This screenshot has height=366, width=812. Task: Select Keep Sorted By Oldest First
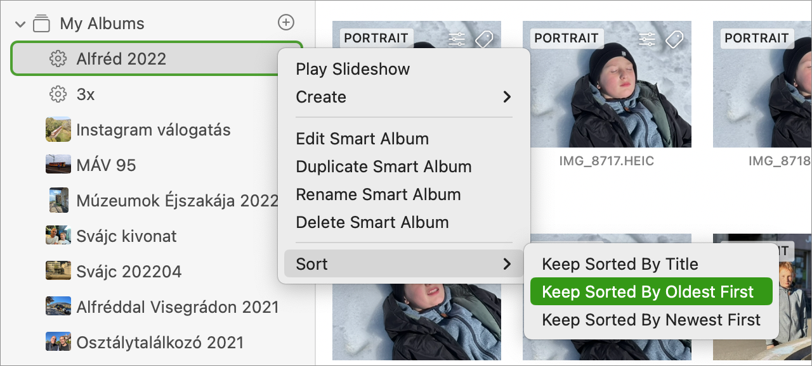click(651, 292)
